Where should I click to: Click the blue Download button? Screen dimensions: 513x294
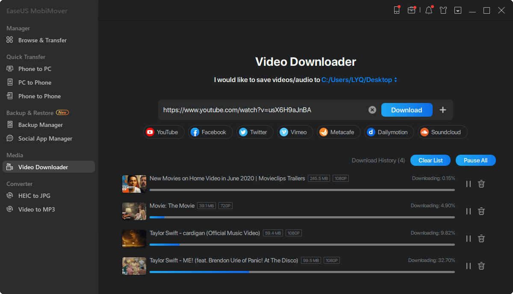(x=407, y=110)
